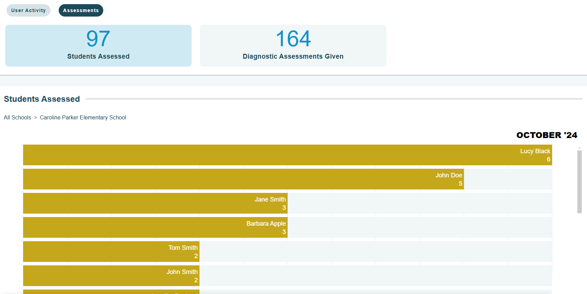587x294 pixels.
Task: Switch to the User Activity tab
Action: pos(28,10)
